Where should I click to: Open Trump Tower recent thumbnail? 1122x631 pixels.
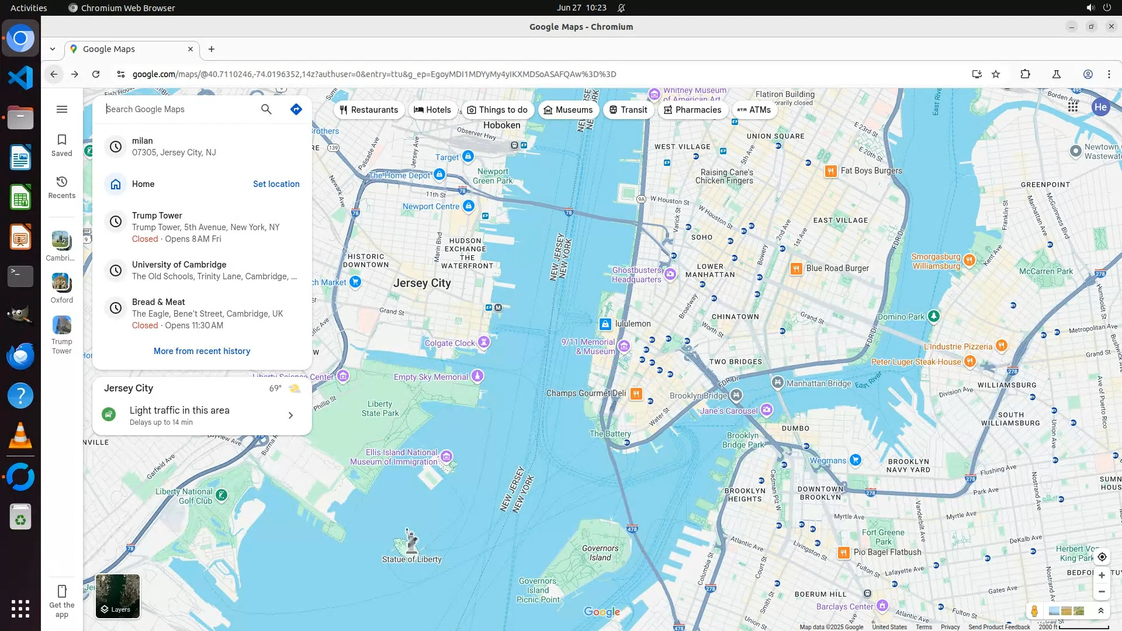coord(61,325)
